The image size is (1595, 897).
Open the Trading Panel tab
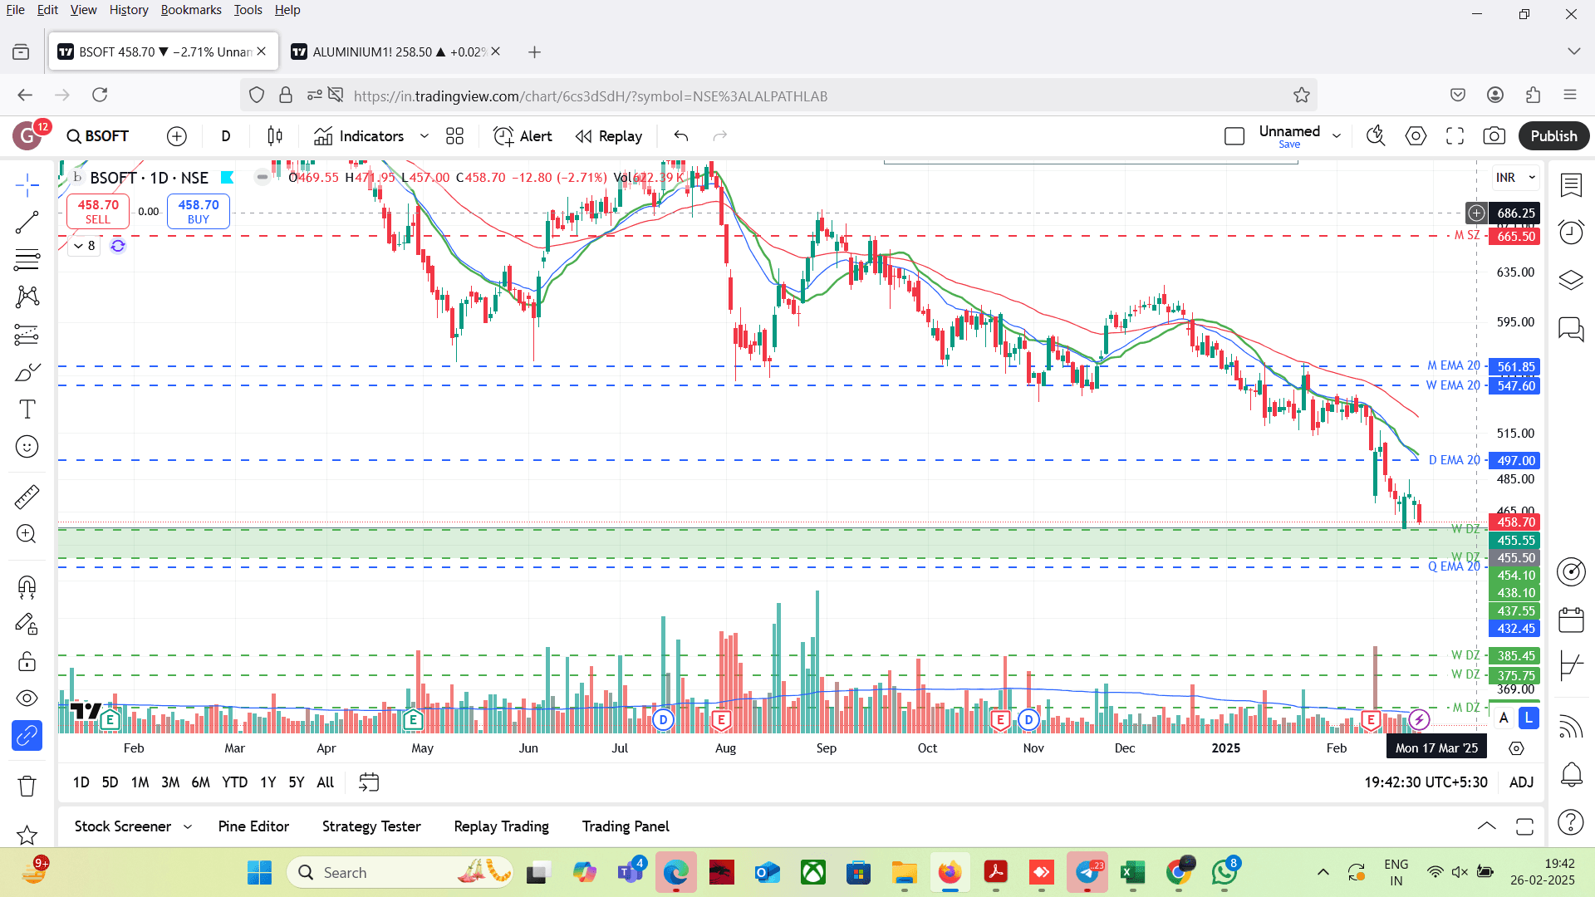tap(626, 826)
